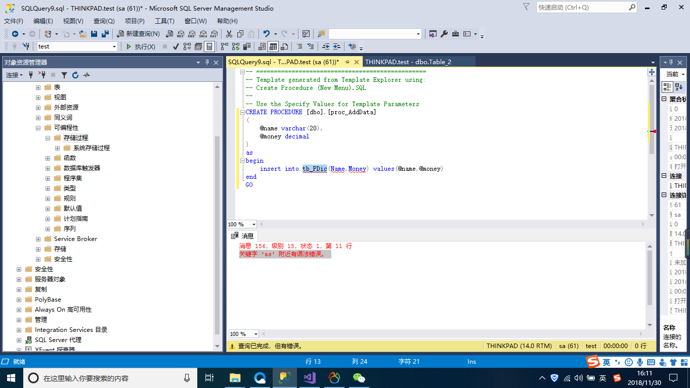Image resolution: width=690 pixels, height=388 pixels.
Task: Click the Cut scissors icon
Action: click(x=229, y=34)
